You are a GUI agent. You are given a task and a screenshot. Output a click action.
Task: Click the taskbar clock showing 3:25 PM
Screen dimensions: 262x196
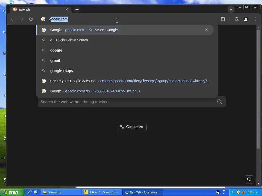(253, 192)
